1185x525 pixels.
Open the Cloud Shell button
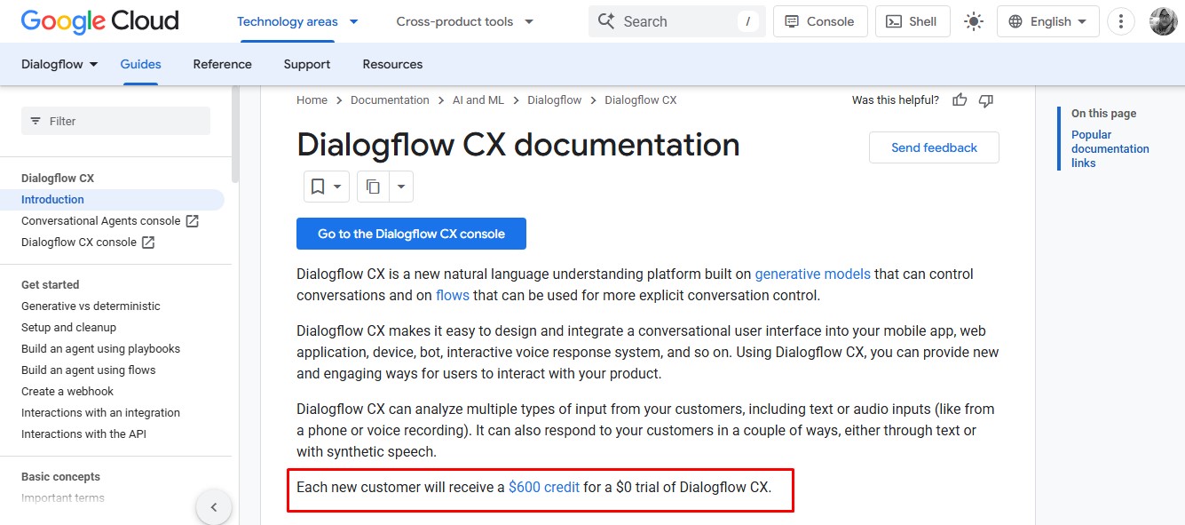(912, 21)
